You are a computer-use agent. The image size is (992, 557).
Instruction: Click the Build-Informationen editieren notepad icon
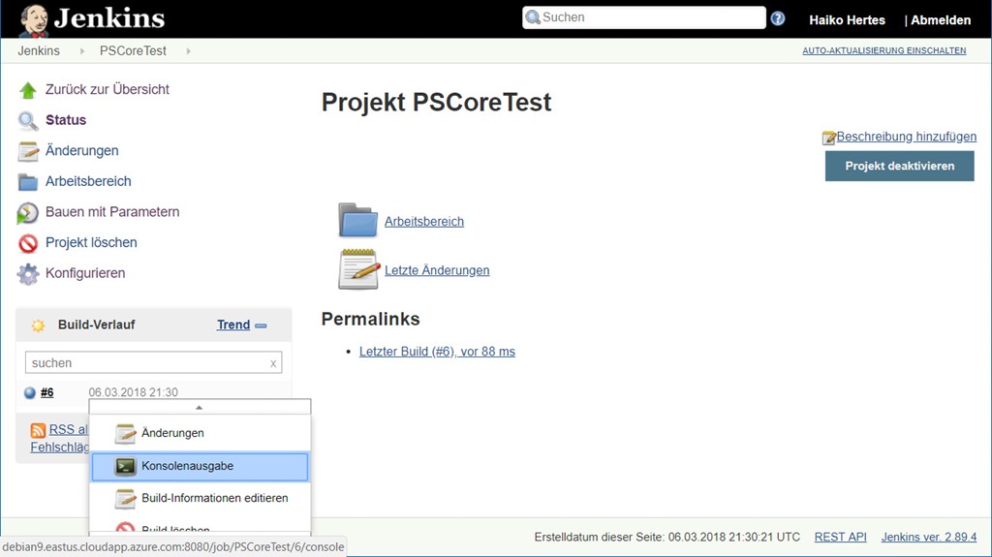pos(125,499)
